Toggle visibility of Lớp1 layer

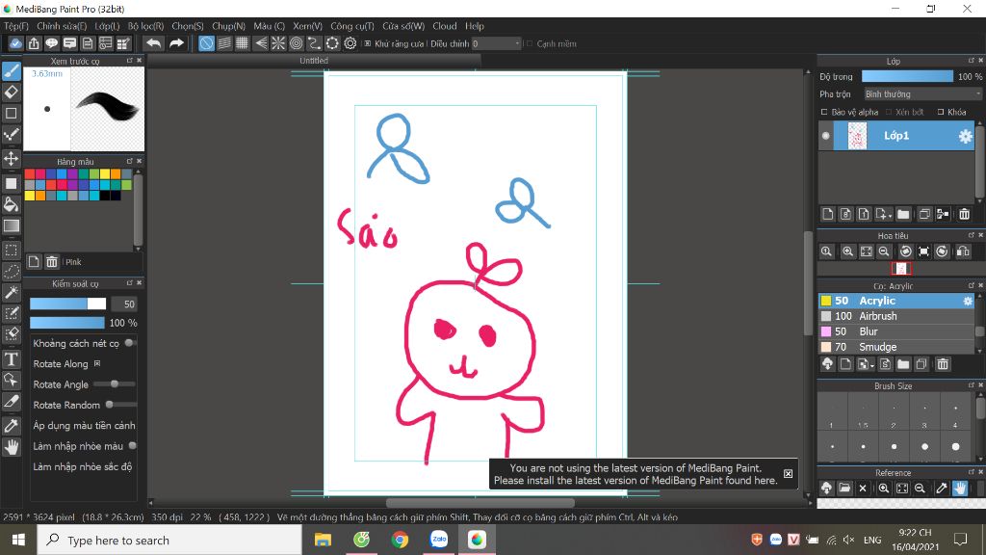coord(825,136)
